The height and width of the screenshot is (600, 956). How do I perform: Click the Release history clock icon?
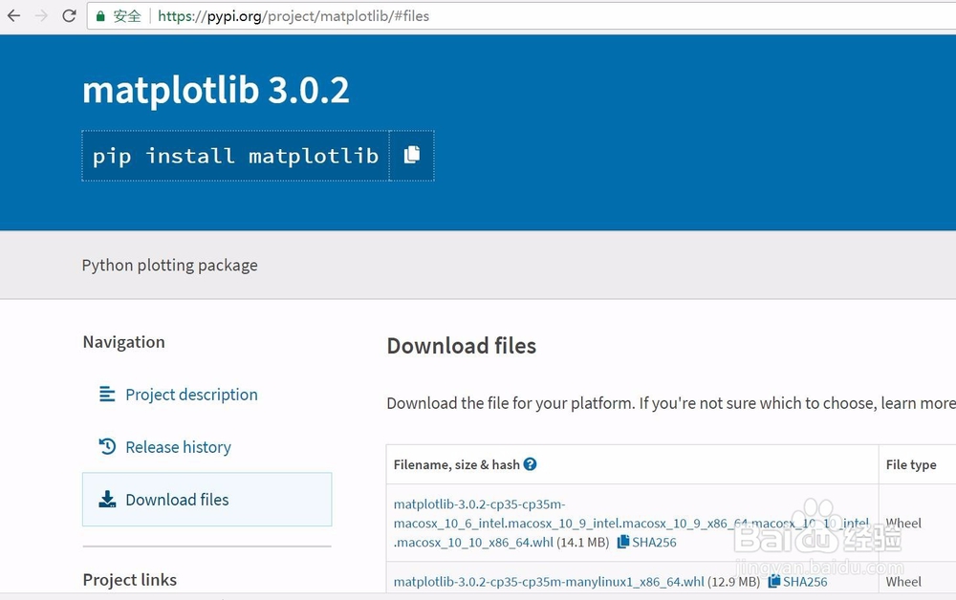[x=107, y=446]
